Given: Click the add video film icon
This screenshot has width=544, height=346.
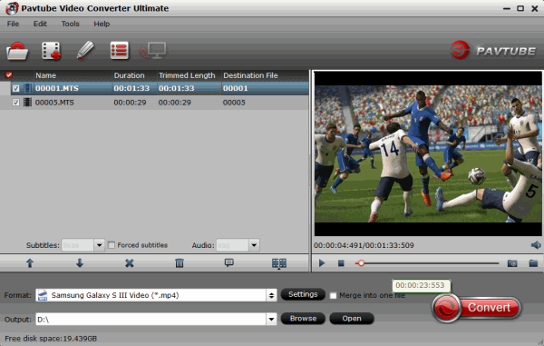Looking at the screenshot, I should pyautogui.click(x=51, y=51).
